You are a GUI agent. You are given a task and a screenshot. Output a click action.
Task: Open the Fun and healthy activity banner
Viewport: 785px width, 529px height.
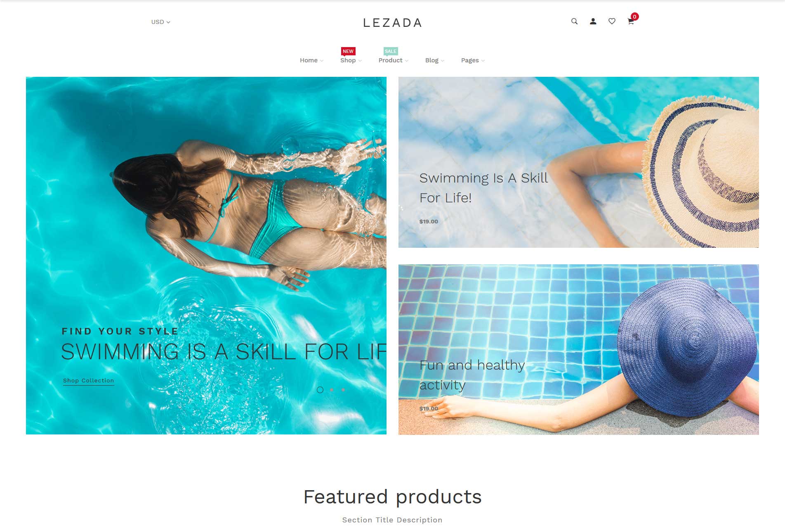coord(578,349)
